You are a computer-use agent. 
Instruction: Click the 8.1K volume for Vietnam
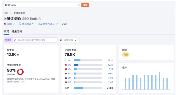point(111,69)
